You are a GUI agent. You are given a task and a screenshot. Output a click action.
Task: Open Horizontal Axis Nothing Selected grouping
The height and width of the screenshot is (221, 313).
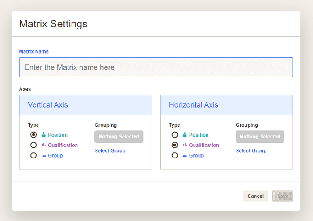260,137
